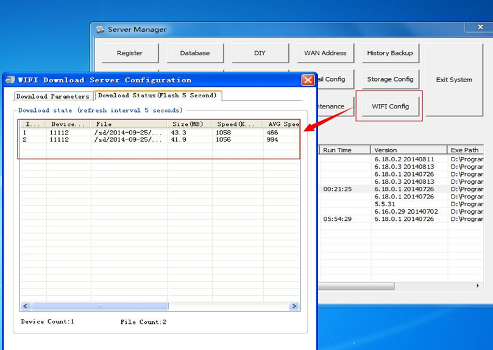Sort by the Device column header

[x=68, y=124]
